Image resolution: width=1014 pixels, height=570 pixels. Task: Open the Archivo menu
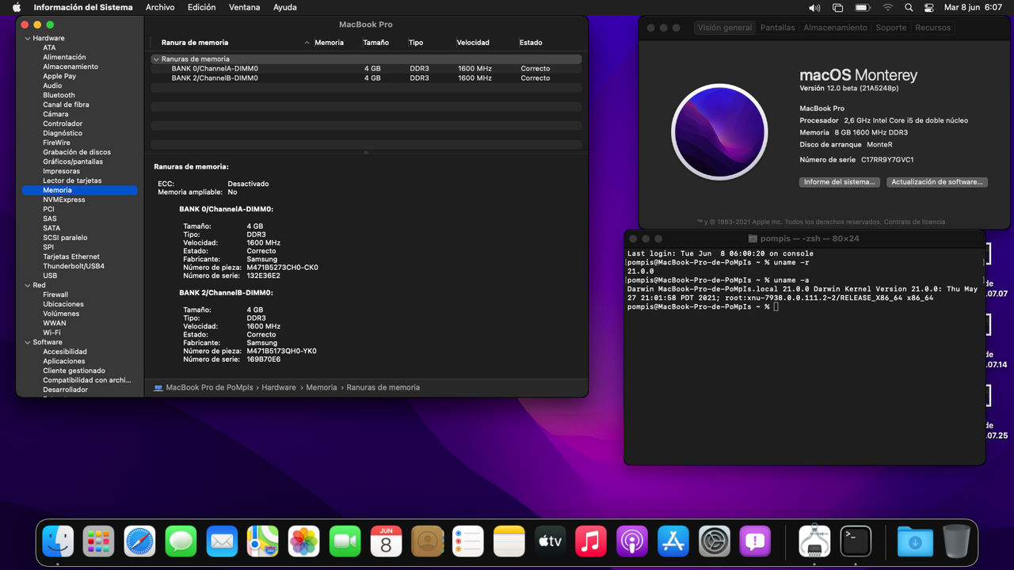click(160, 7)
